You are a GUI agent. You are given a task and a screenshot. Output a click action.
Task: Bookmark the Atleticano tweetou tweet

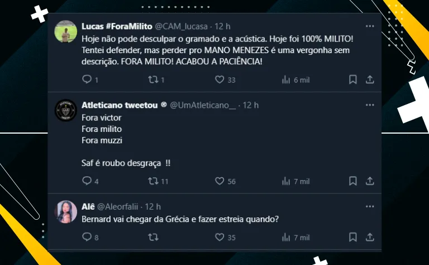click(x=353, y=181)
